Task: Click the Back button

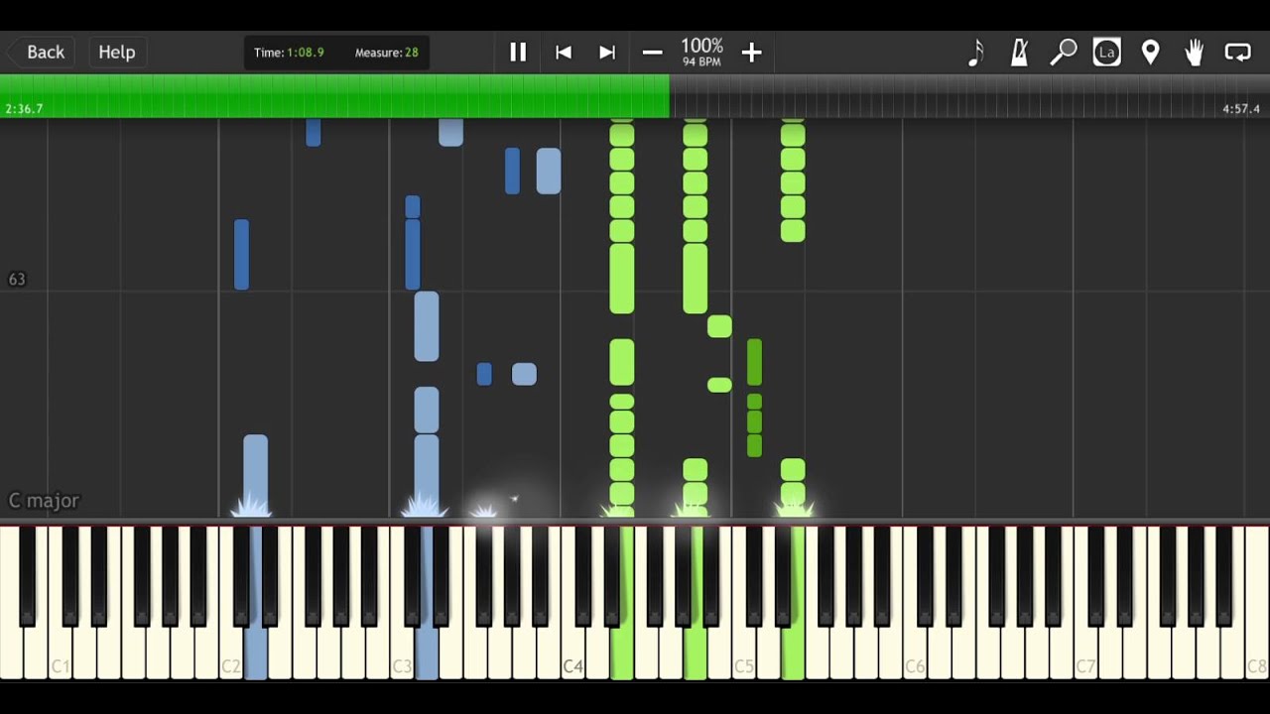Action: (37, 53)
